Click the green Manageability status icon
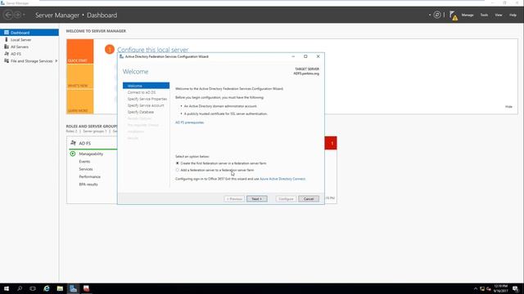 (x=73, y=154)
